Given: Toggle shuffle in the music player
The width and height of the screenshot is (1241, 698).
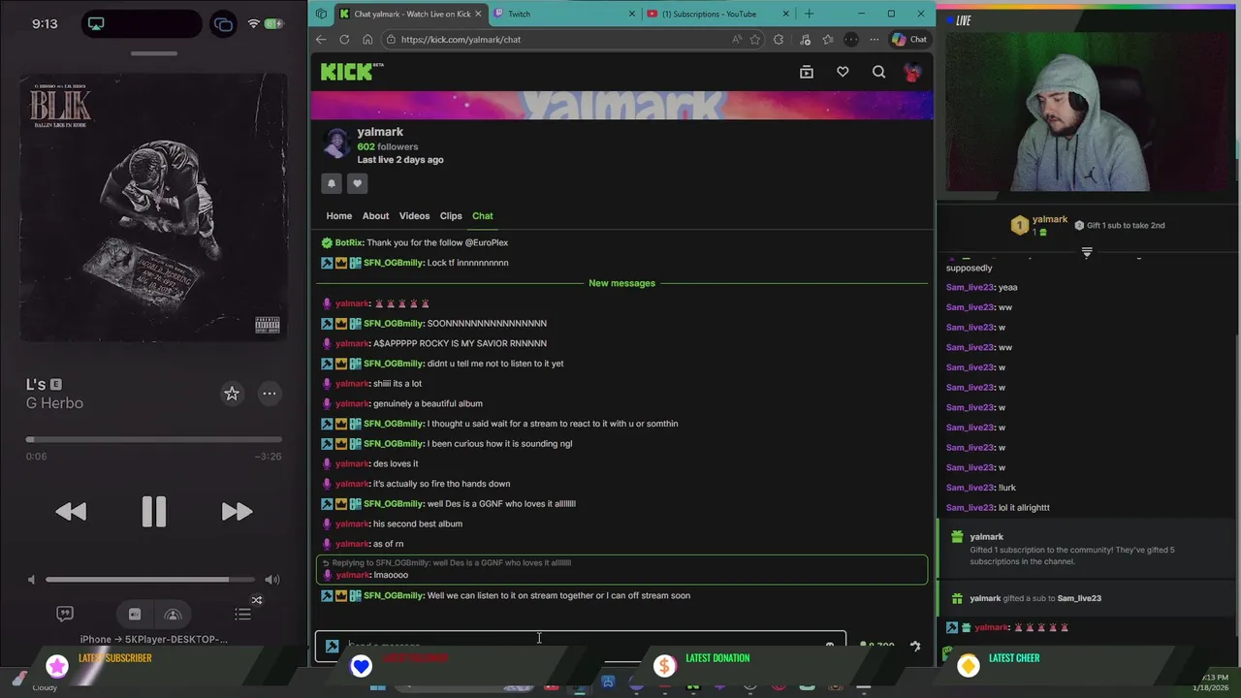Looking at the screenshot, I should click(x=257, y=600).
